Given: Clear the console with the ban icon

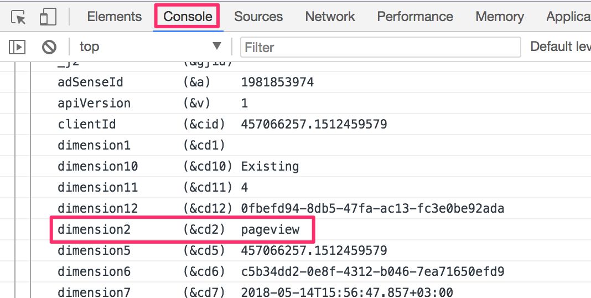Looking at the screenshot, I should [49, 47].
